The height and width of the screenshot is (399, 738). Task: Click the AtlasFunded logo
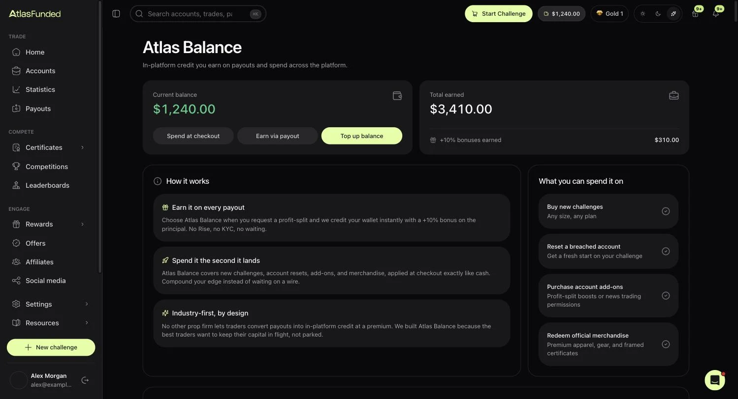click(x=35, y=14)
